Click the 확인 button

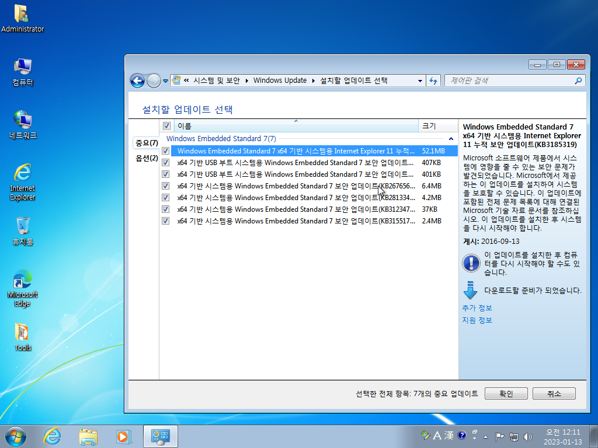[506, 394]
